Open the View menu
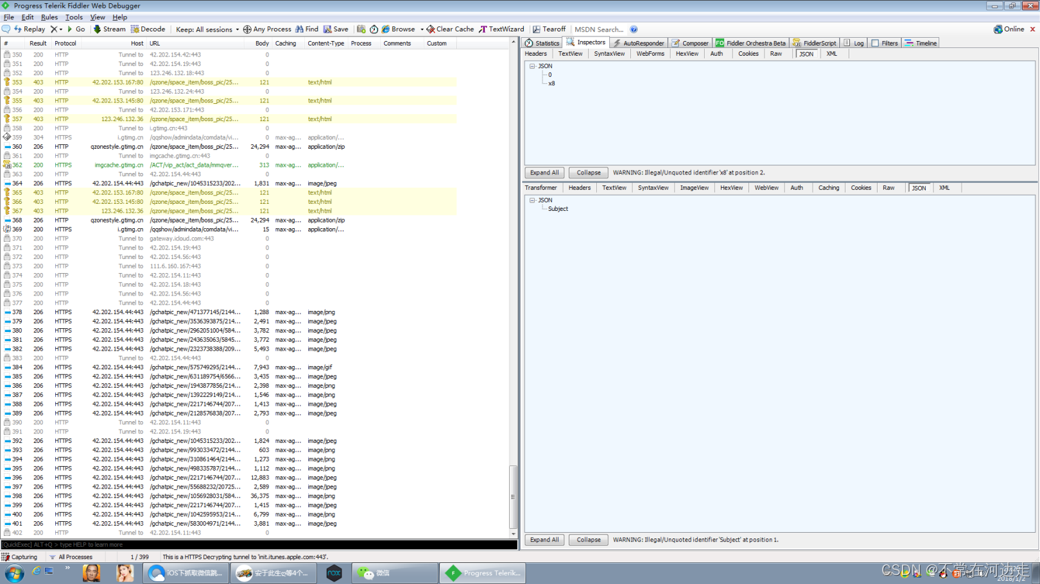The height and width of the screenshot is (584, 1040). (98, 17)
